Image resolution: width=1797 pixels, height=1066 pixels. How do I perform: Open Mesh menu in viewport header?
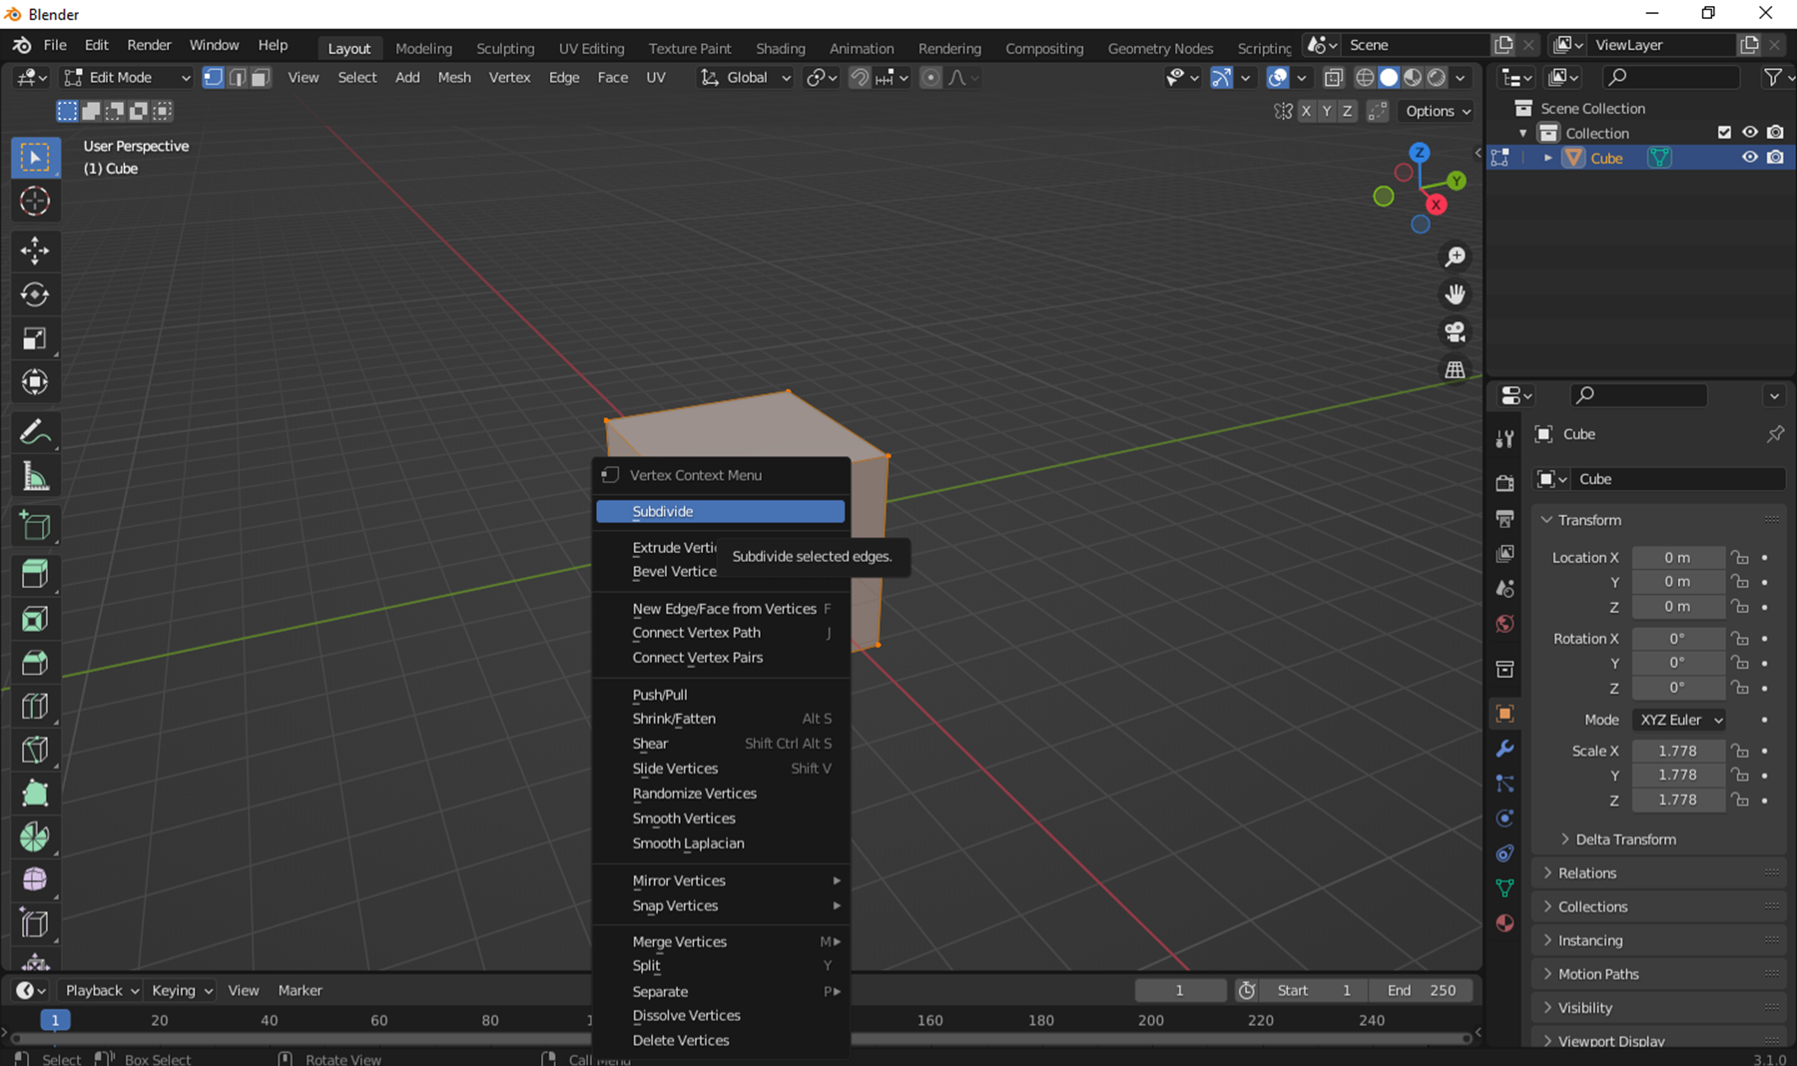click(454, 78)
